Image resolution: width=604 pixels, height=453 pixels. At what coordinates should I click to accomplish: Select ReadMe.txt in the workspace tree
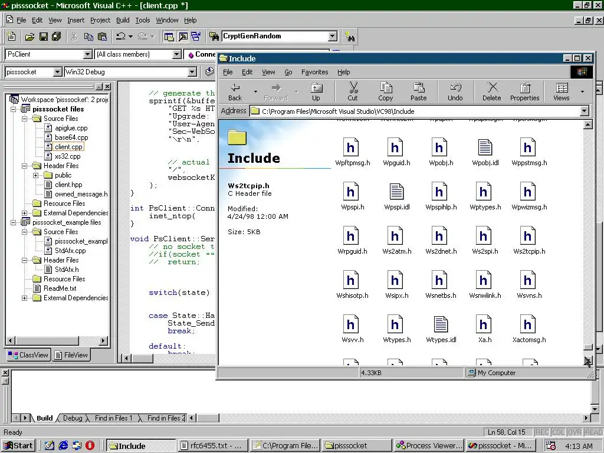pos(60,288)
